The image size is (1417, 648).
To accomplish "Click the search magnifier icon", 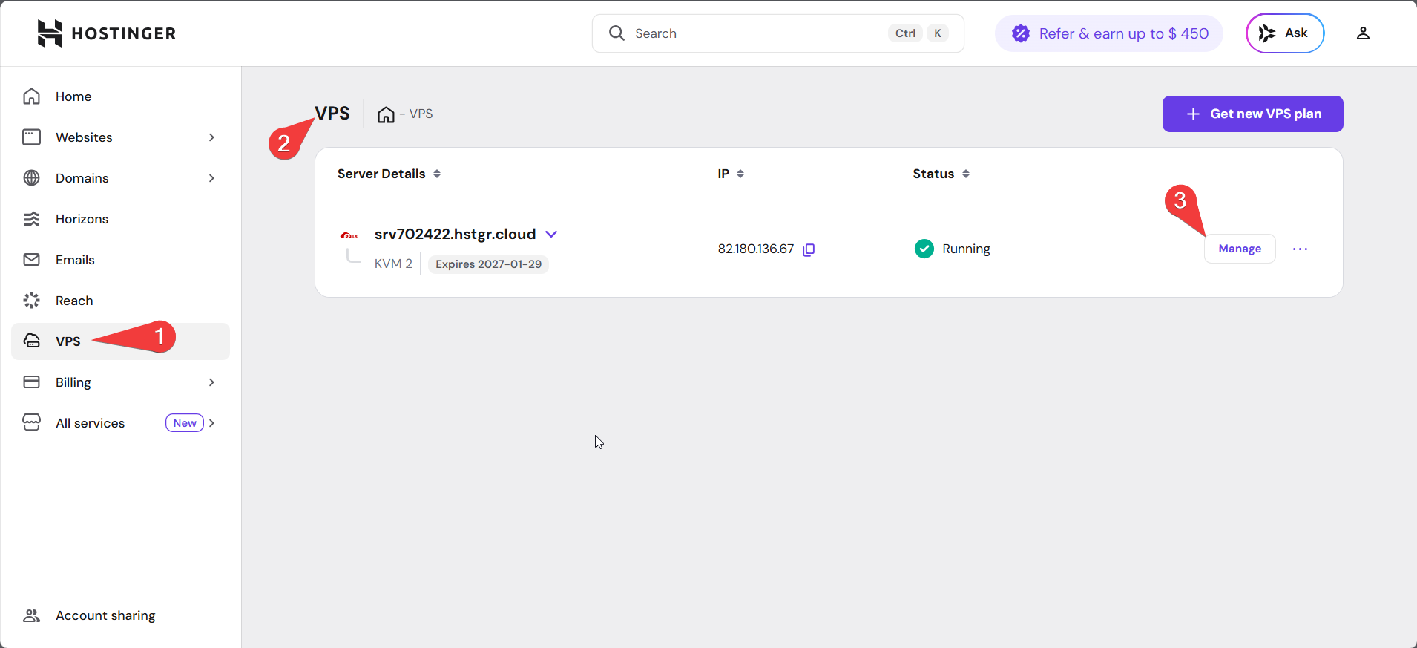I will 617,33.
